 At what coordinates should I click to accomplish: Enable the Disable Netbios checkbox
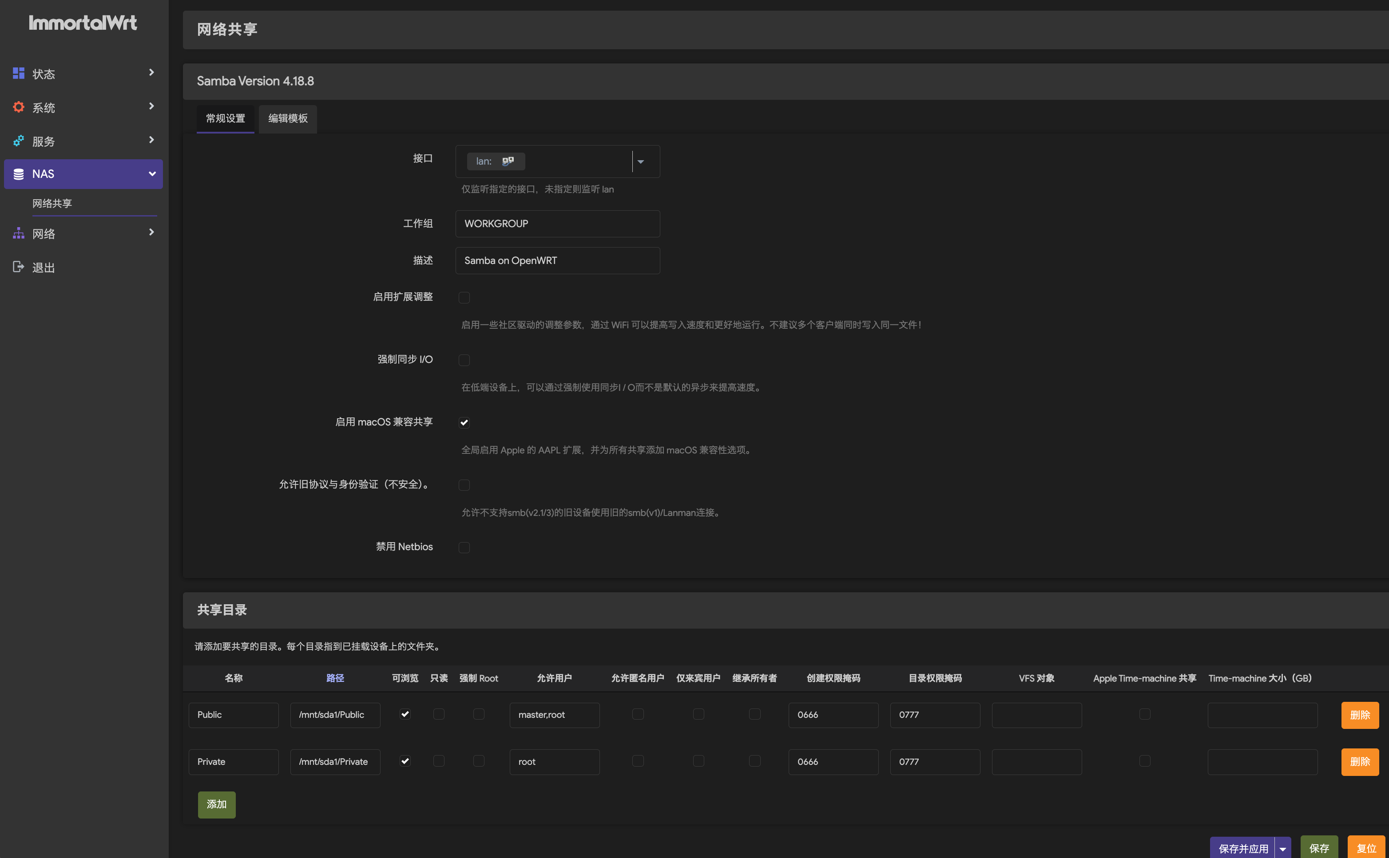(x=464, y=547)
